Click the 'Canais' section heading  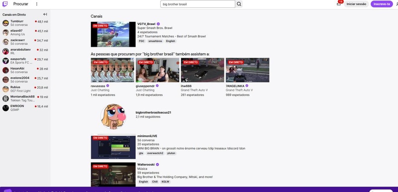click(97, 16)
